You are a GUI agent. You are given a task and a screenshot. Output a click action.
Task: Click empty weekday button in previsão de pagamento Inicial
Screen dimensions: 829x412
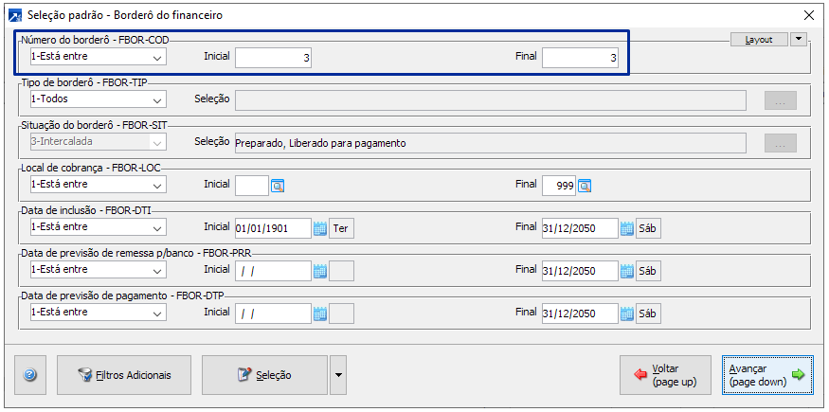click(x=341, y=314)
